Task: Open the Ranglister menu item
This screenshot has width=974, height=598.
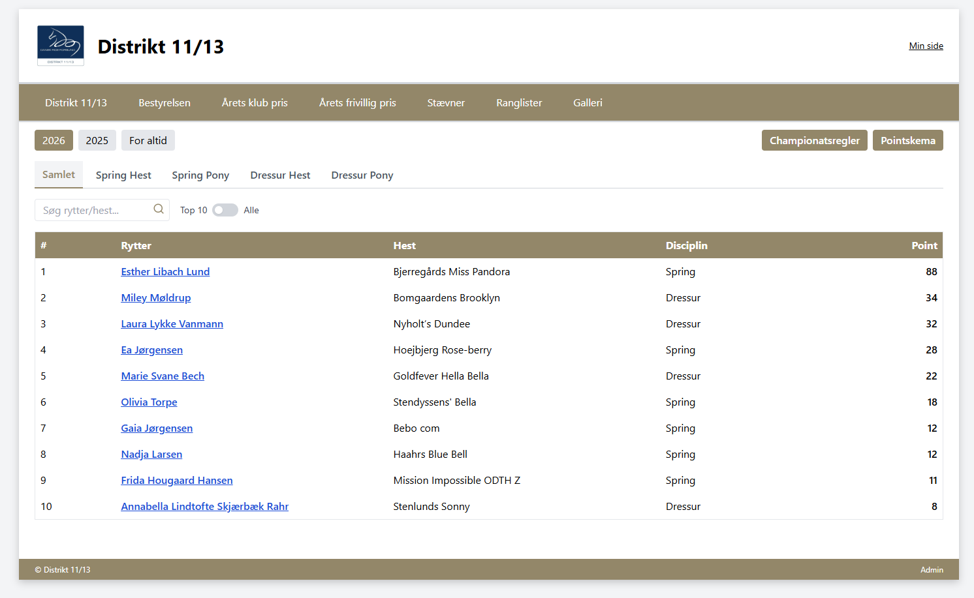Action: (x=519, y=102)
